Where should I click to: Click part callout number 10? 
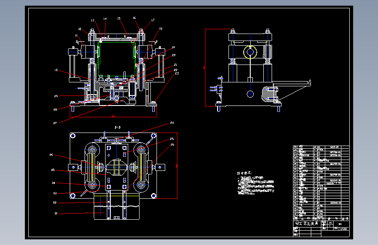56,70
